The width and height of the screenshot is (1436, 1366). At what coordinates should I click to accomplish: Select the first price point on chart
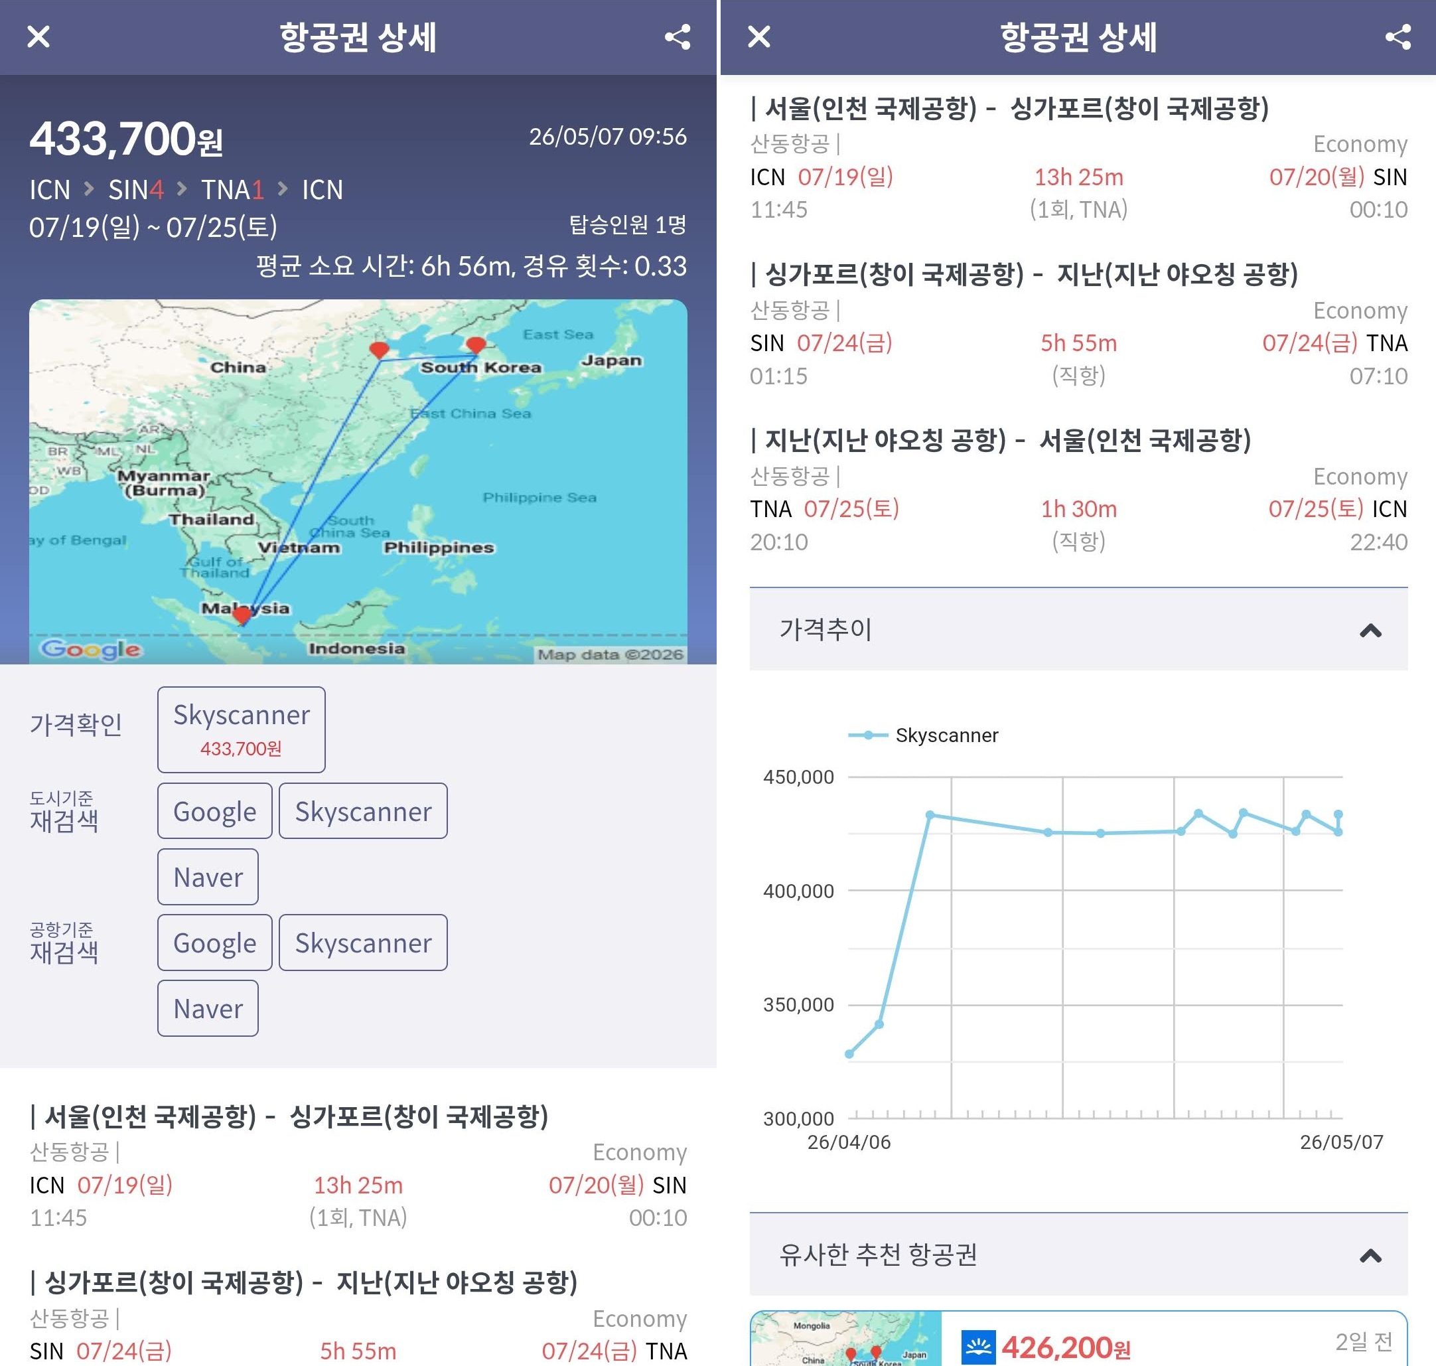pyautogui.click(x=849, y=1053)
